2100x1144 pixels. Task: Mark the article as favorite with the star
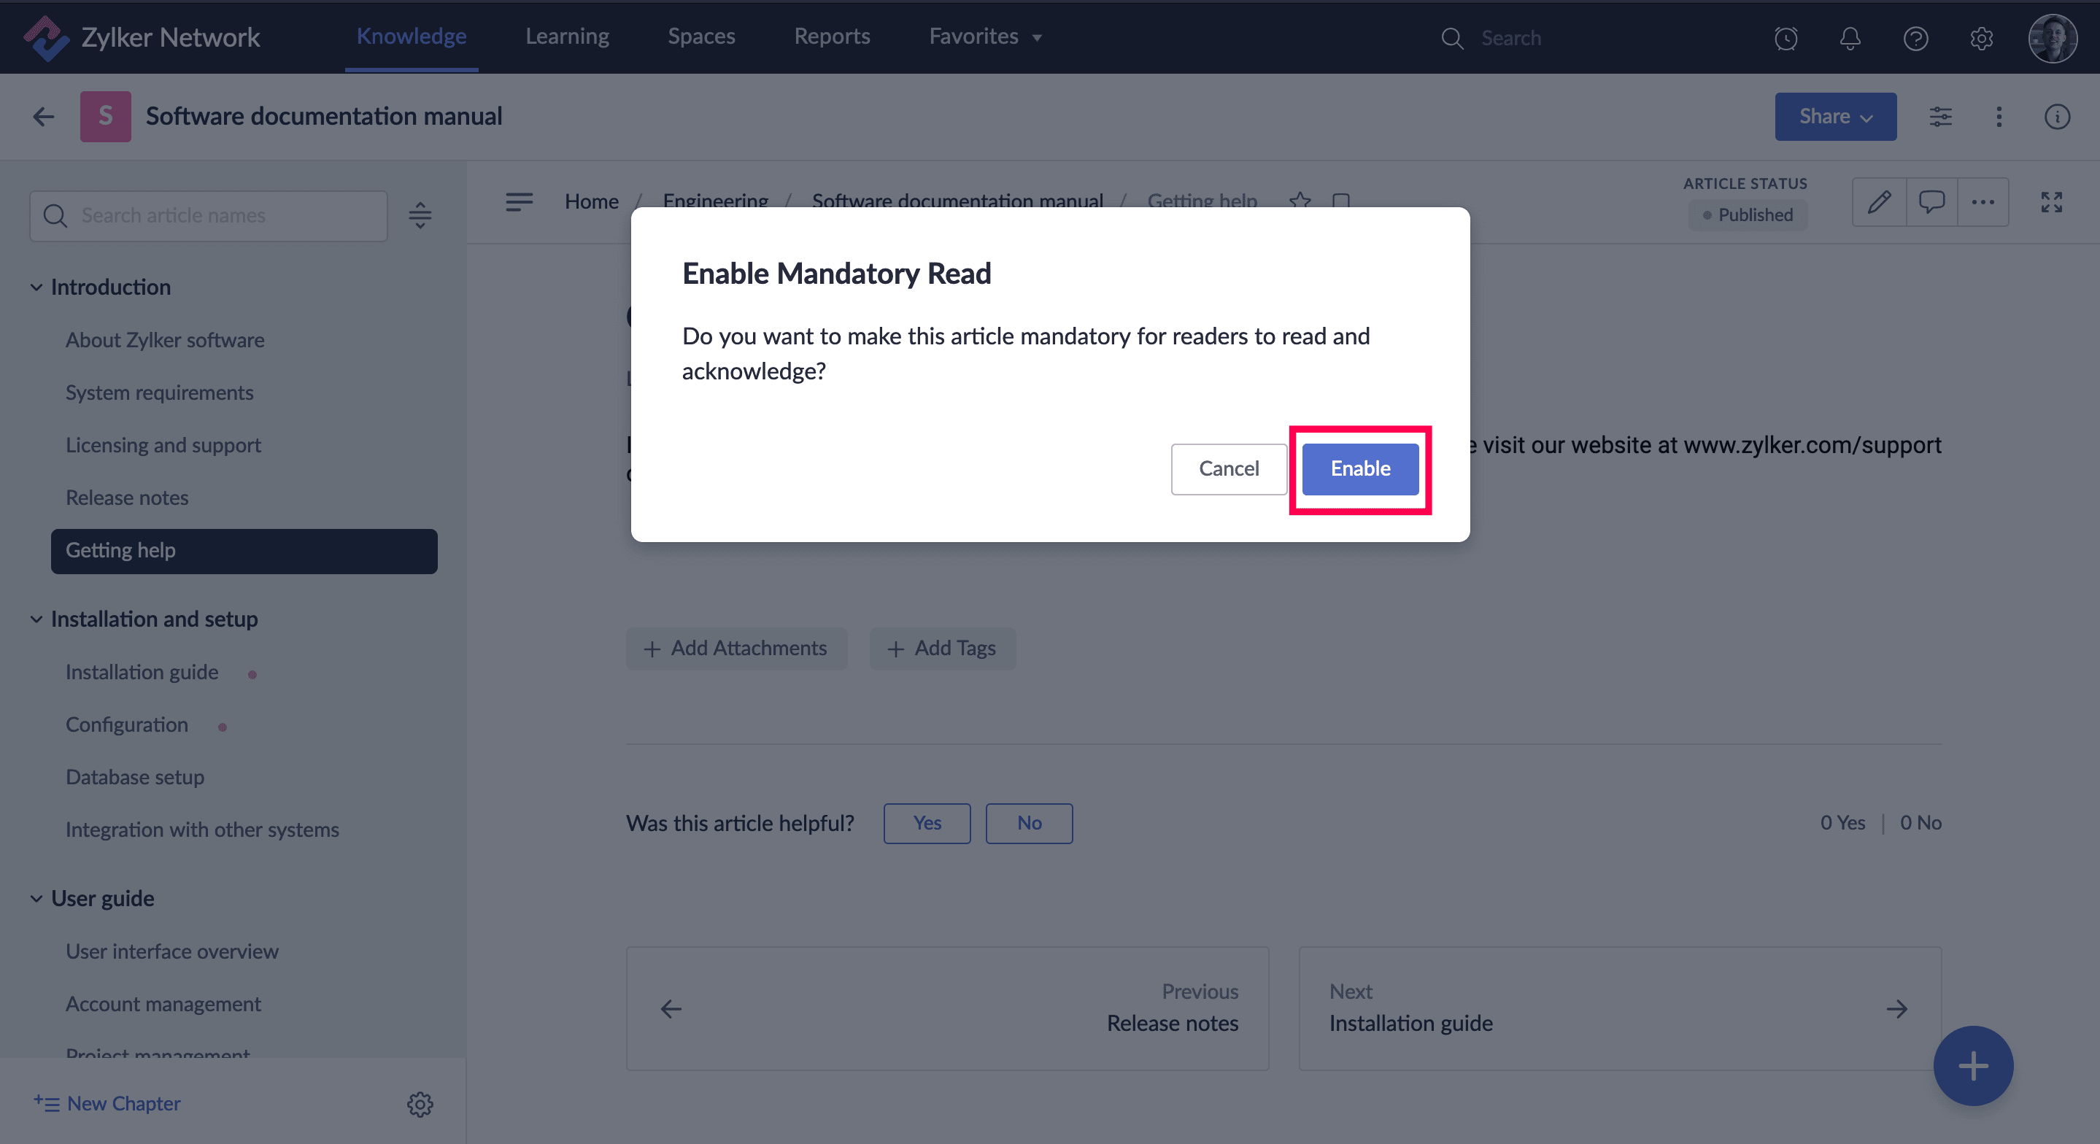tap(1300, 201)
